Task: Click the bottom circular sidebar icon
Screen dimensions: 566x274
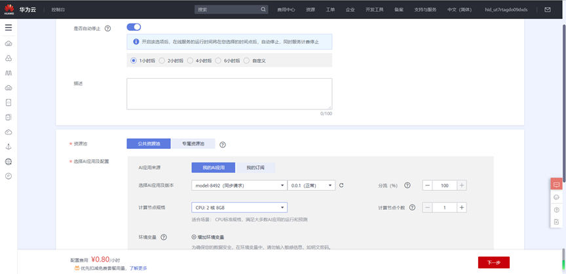Action: 9,176
